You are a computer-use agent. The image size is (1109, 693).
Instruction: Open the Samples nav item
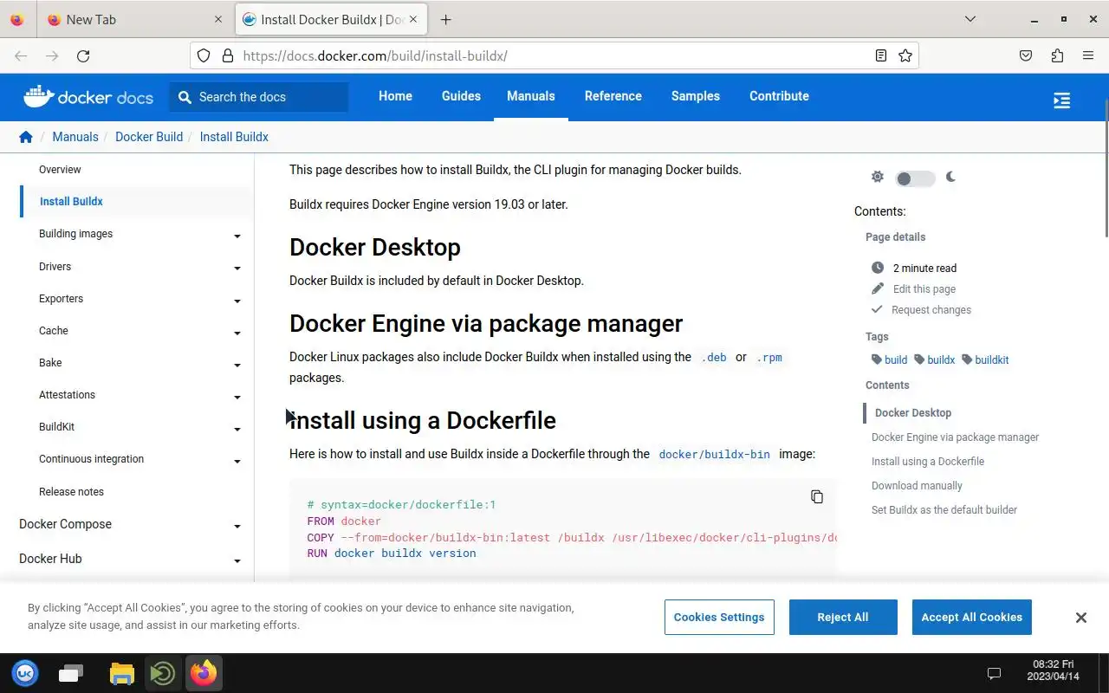point(696,96)
